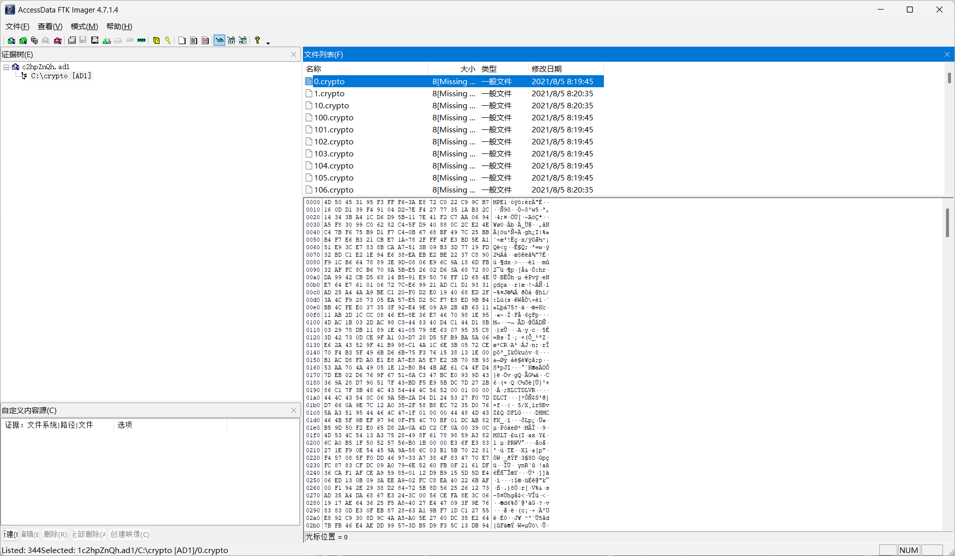Open help with the yellow question mark icon
The height and width of the screenshot is (556, 955).
[x=257, y=41]
